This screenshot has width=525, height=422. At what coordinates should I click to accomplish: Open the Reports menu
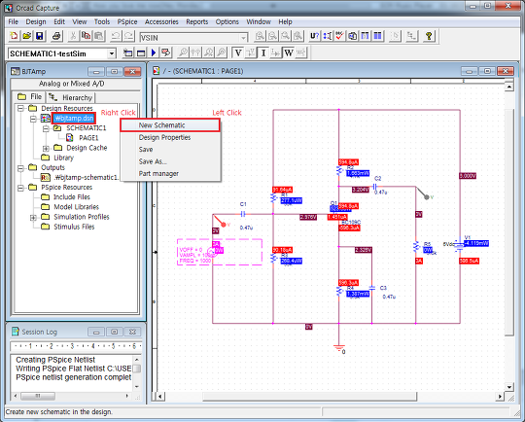(x=196, y=21)
